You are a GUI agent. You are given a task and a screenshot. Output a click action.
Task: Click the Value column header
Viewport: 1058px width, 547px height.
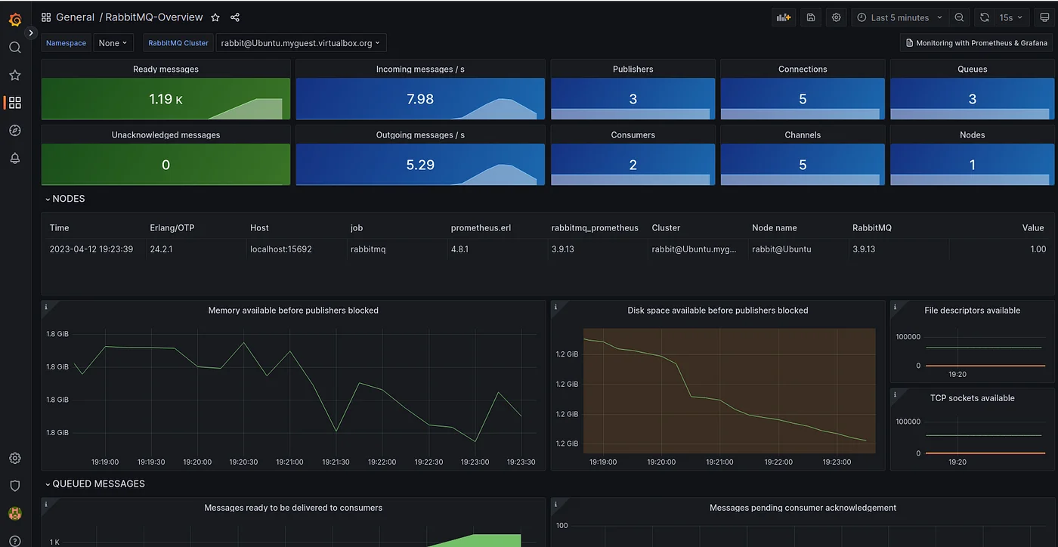[x=1033, y=227]
